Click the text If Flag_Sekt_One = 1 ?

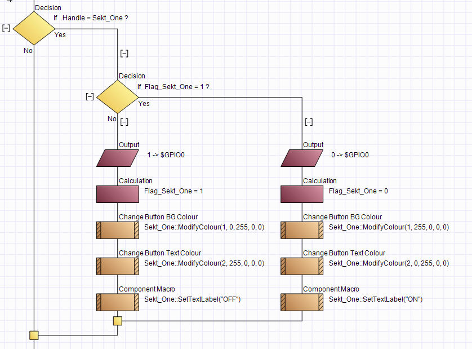(173, 87)
